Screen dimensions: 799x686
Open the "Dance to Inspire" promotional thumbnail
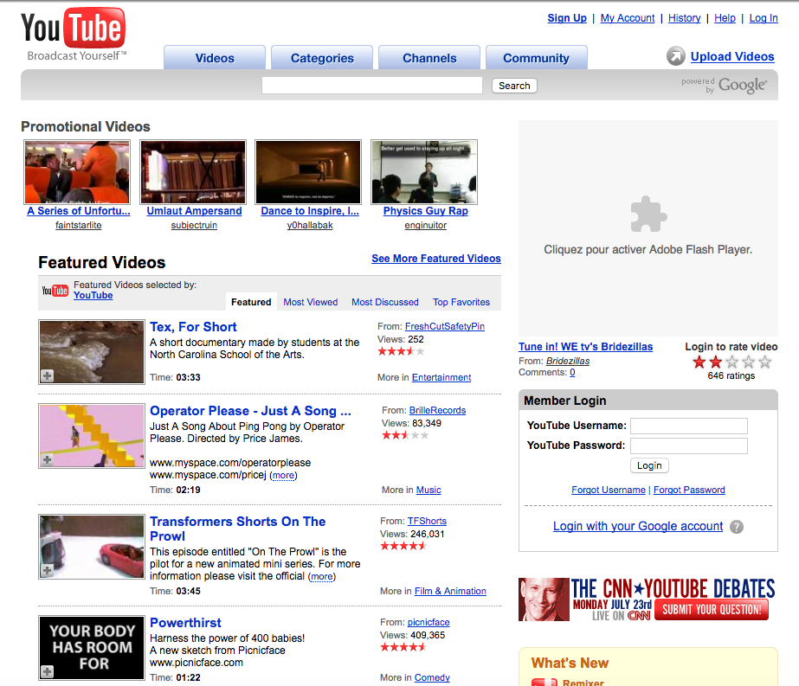tap(307, 171)
